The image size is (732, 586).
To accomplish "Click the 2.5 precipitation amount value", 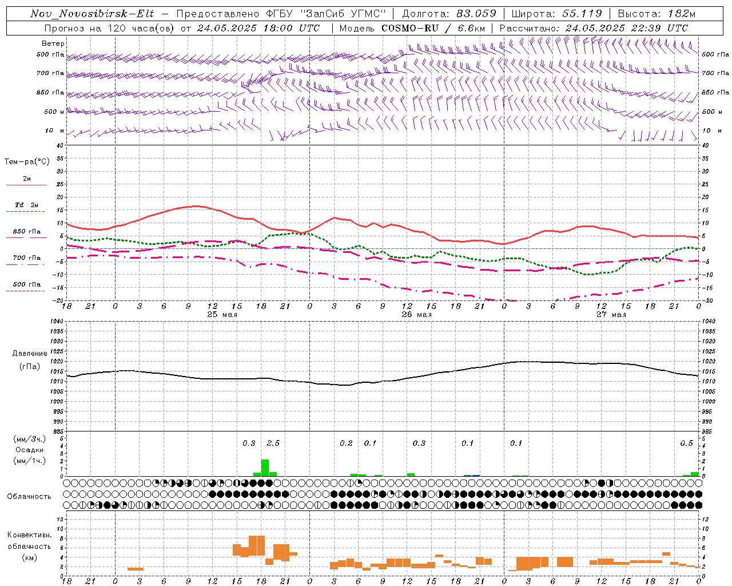I will click(x=273, y=444).
